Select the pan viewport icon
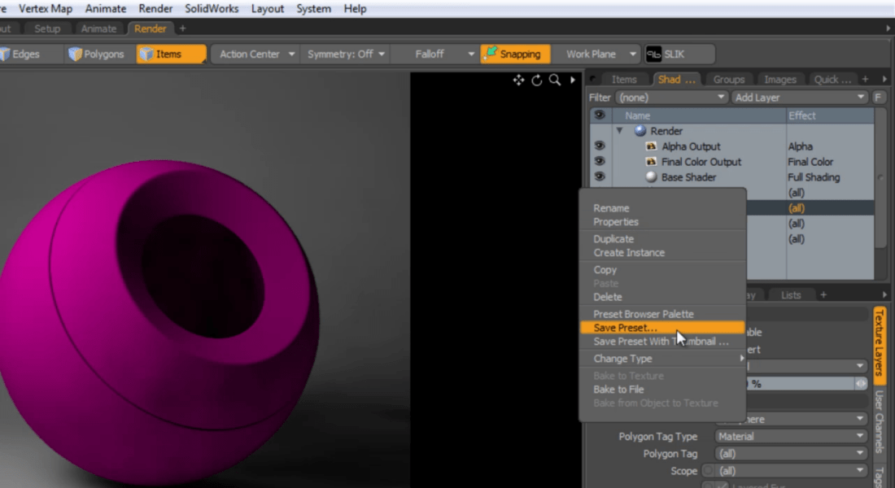895x488 pixels. [517, 81]
